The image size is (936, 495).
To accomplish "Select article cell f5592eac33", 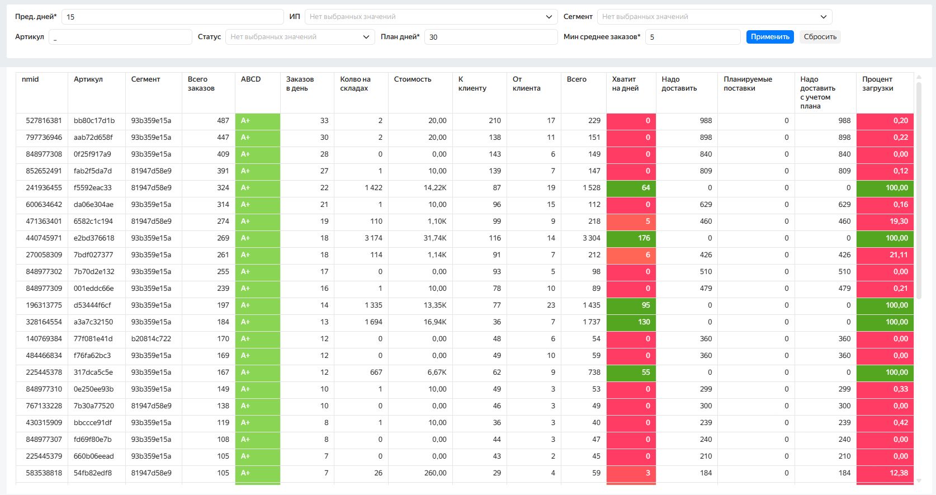I will coord(93,188).
